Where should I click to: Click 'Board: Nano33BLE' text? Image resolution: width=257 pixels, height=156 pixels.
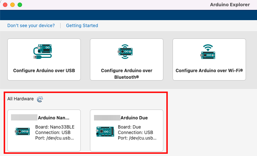click(x=55, y=127)
